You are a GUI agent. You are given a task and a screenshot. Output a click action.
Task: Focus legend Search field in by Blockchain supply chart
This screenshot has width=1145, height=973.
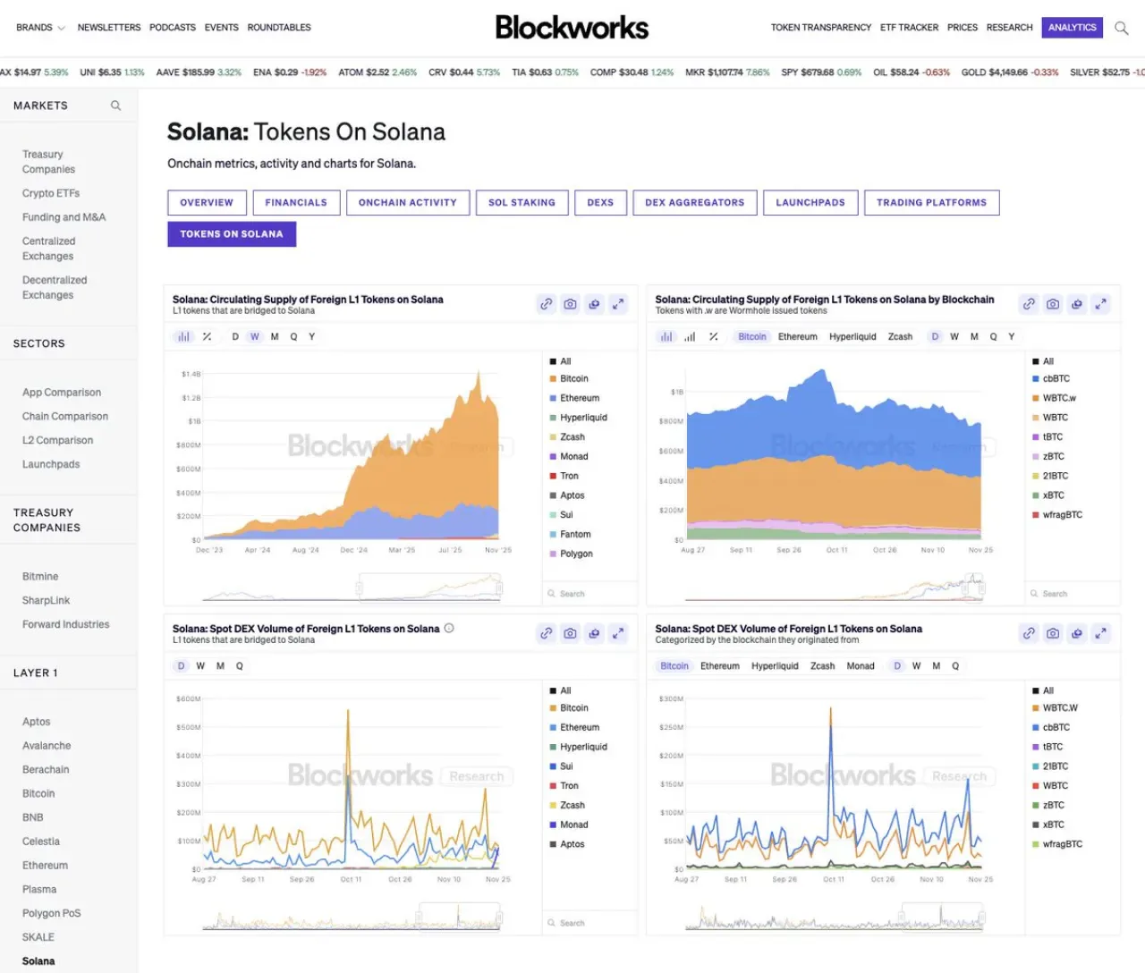(x=1073, y=594)
